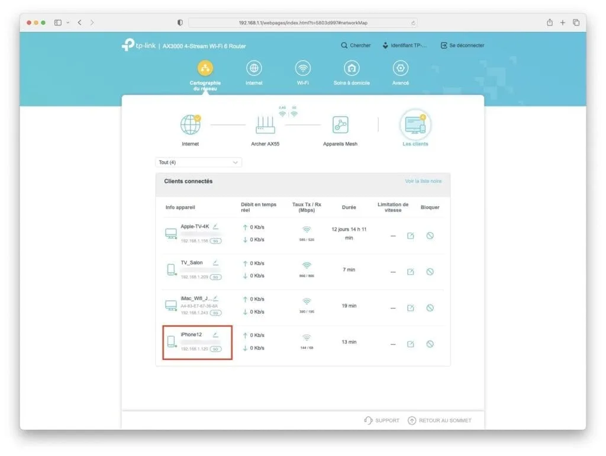The image size is (606, 456).
Task: Show Safari tab overview
Action: point(576,23)
